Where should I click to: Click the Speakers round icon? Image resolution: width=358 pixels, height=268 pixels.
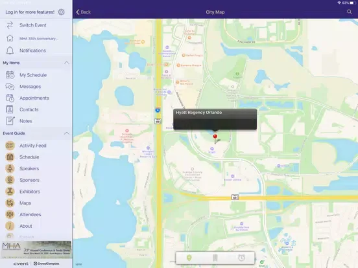tap(10, 168)
